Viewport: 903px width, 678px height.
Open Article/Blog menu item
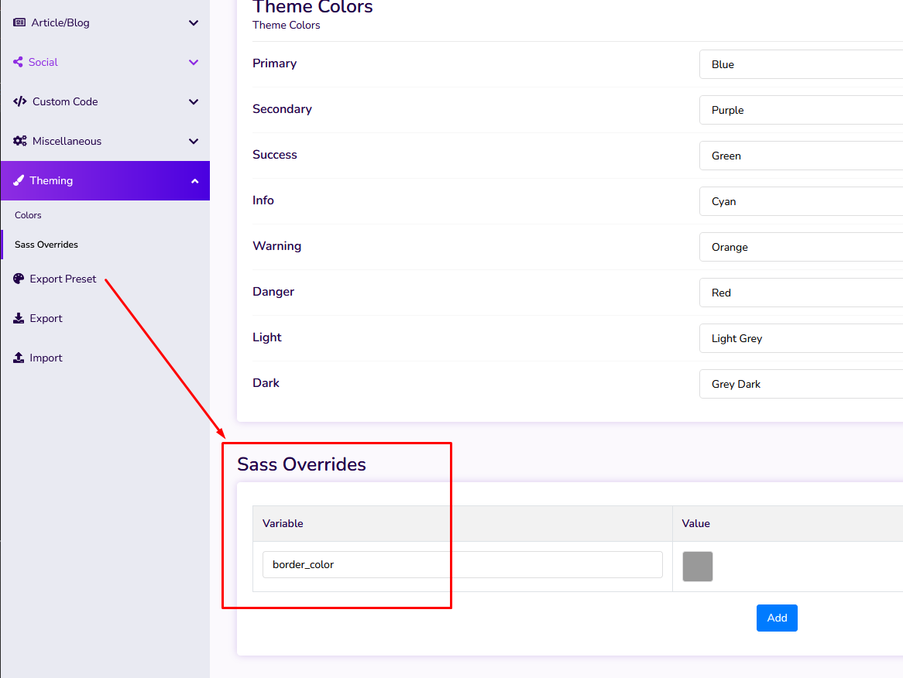[105, 22]
